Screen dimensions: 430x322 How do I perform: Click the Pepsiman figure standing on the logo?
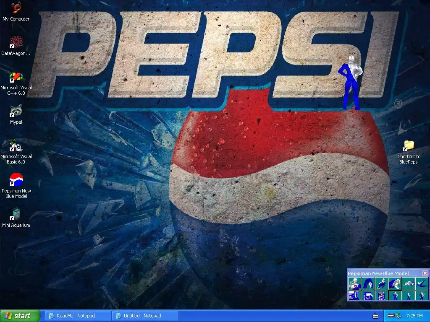coord(350,83)
